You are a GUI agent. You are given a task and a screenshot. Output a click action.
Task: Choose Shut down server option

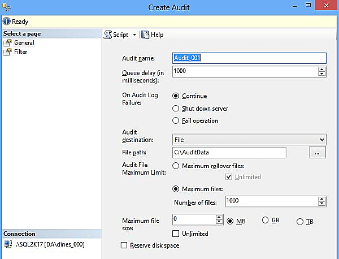coord(176,108)
